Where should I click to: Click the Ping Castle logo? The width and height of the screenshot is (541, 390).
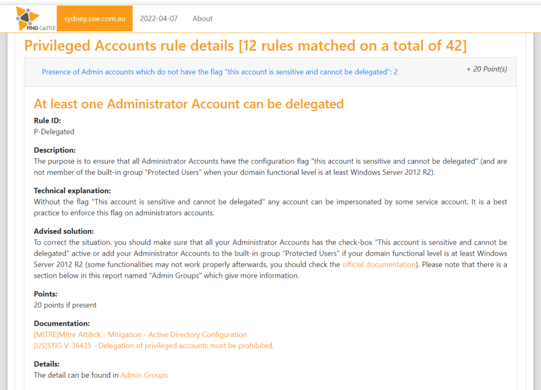(x=35, y=18)
